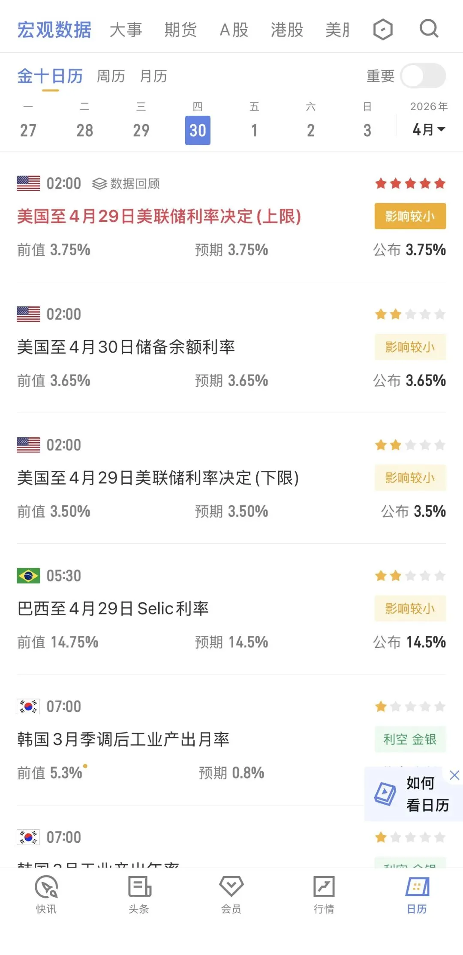Select the 日历 calendar icon
The image size is (463, 955).
pyautogui.click(x=417, y=887)
